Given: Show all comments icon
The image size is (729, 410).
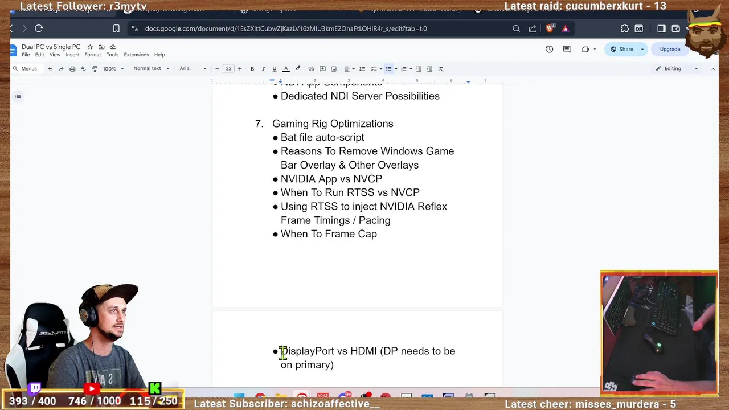Looking at the screenshot, I should coord(567,49).
